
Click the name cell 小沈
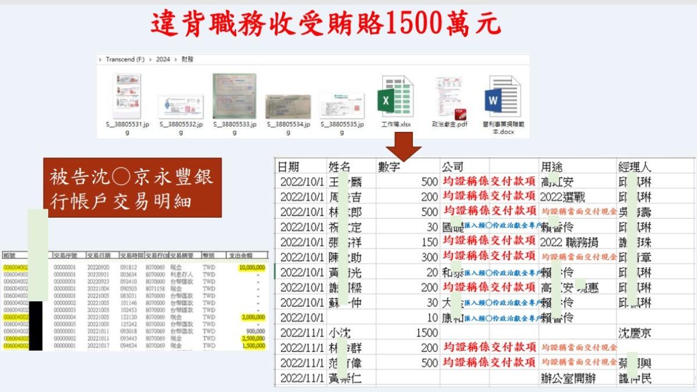pos(340,333)
